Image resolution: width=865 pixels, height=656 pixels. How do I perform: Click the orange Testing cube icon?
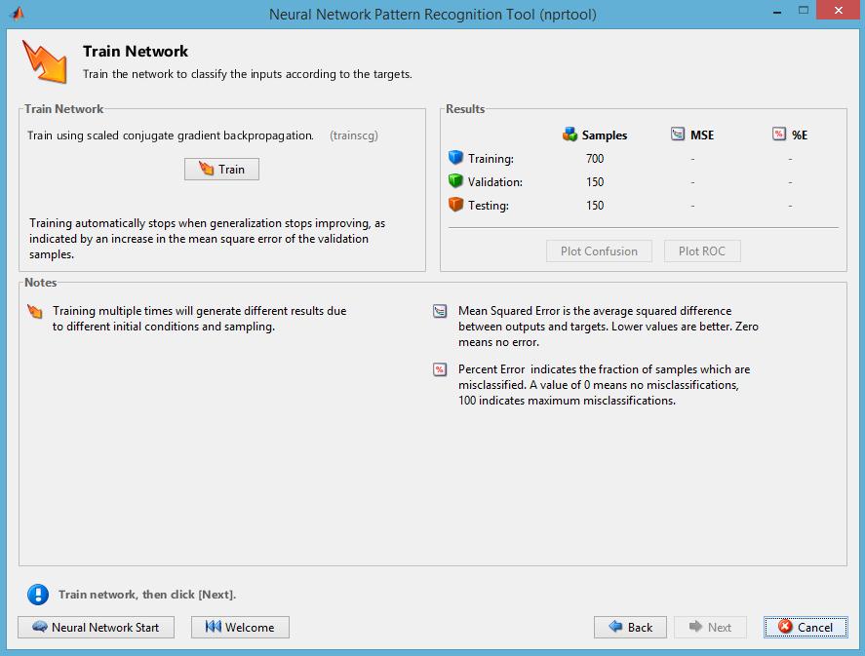(x=455, y=205)
